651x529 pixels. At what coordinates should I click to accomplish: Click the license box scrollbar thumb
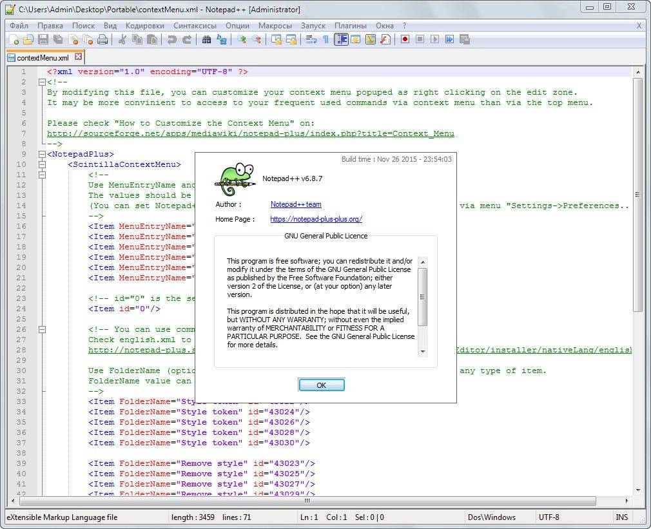pyautogui.click(x=423, y=296)
